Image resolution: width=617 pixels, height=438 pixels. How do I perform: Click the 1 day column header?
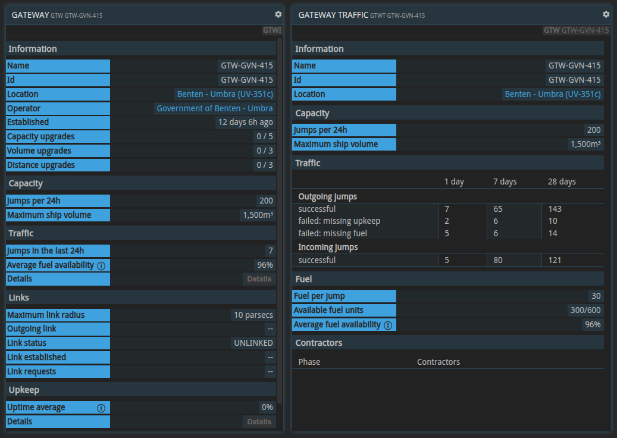[x=454, y=182]
